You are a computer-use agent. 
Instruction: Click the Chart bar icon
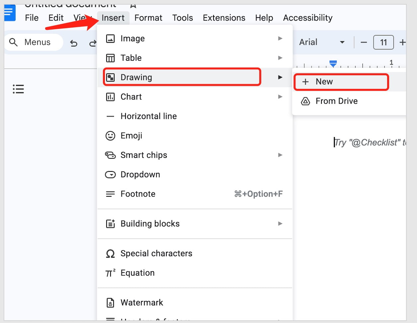(x=110, y=97)
